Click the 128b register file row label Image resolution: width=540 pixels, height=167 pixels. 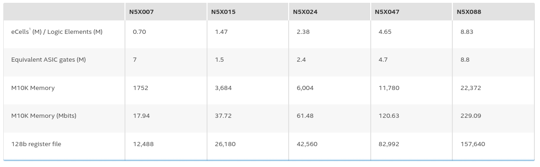coord(36,144)
